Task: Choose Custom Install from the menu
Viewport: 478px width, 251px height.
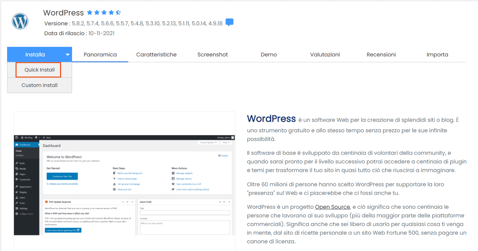Action: pos(39,85)
